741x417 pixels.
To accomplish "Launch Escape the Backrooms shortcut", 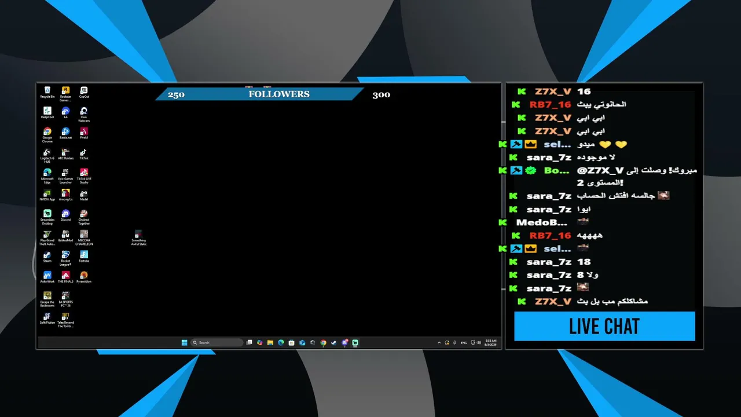I will [x=47, y=300].
